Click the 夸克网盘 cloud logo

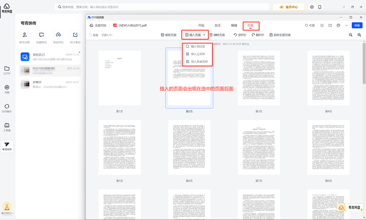click(7, 8)
